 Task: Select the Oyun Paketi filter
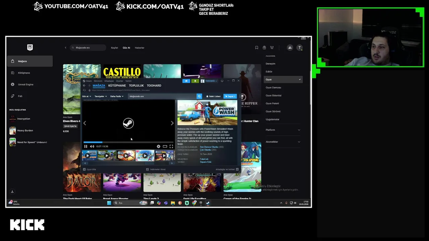pyautogui.click(x=272, y=103)
